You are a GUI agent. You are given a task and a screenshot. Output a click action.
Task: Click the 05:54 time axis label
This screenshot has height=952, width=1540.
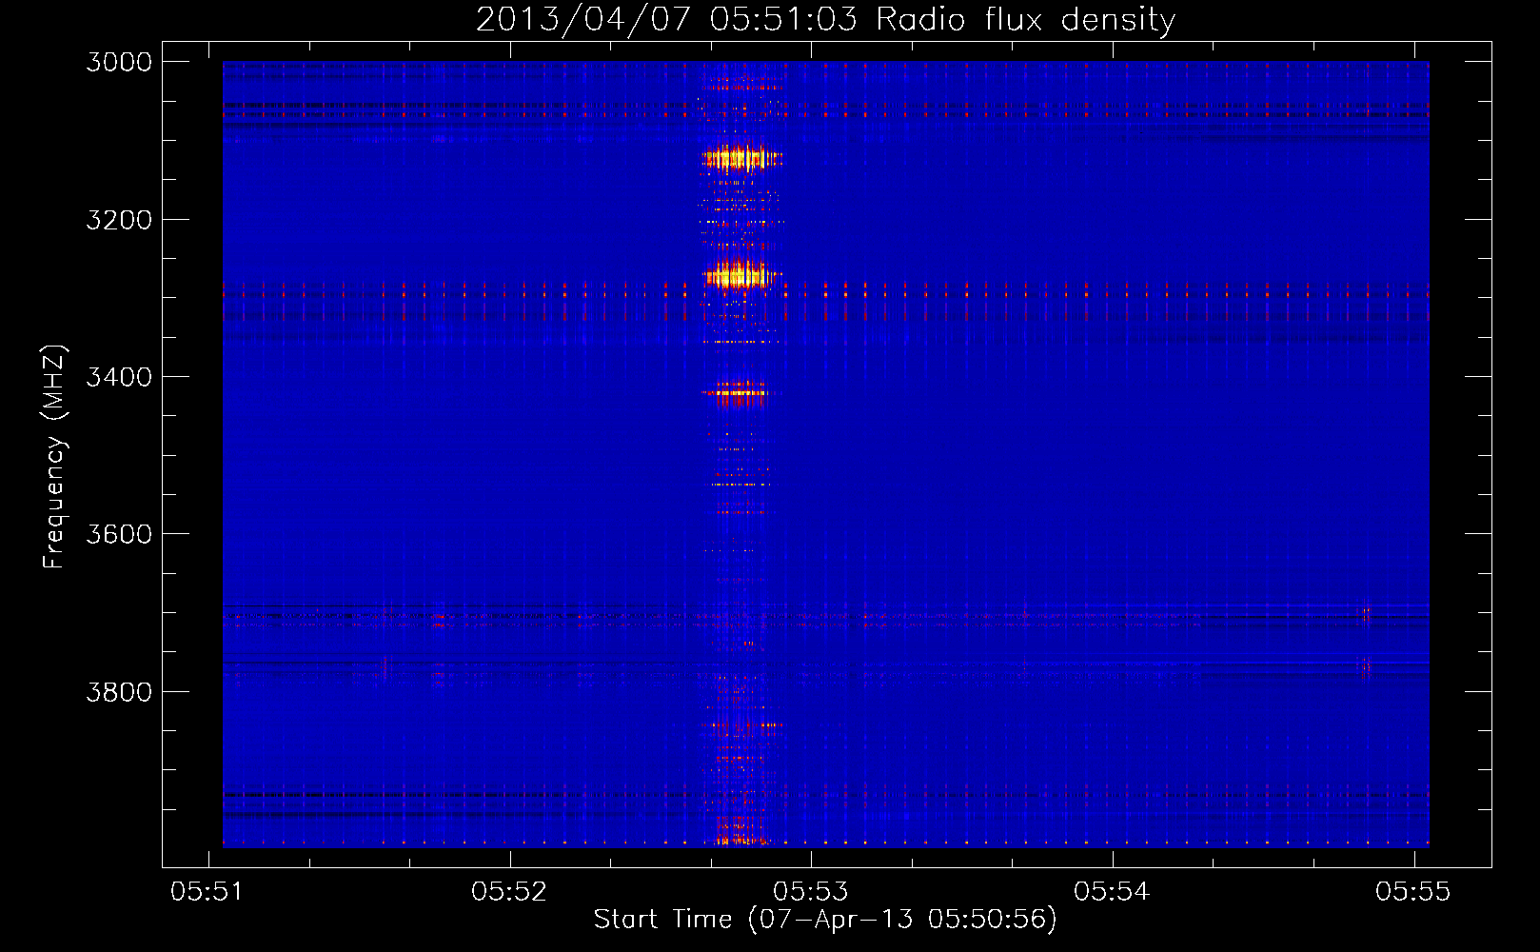coord(1112,891)
